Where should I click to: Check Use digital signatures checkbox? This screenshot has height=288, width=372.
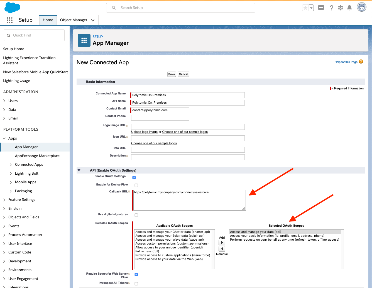click(x=136, y=215)
